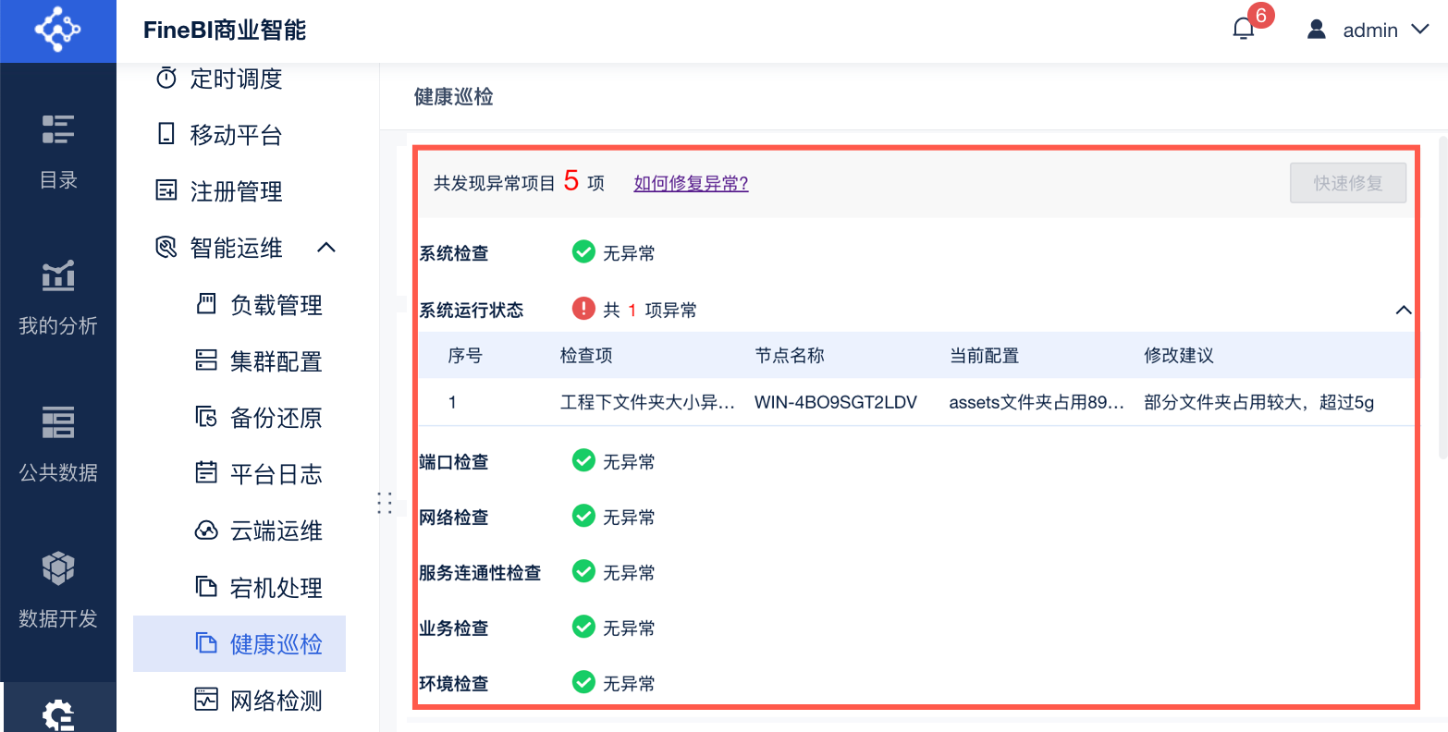Select 负载管理 menu item
The height and width of the screenshot is (732, 1448).
point(260,305)
